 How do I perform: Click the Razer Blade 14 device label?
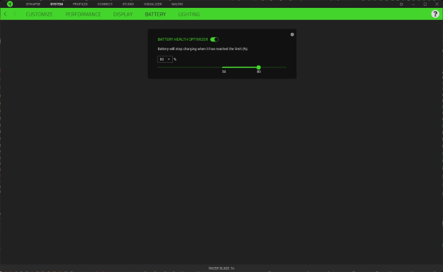(x=221, y=268)
